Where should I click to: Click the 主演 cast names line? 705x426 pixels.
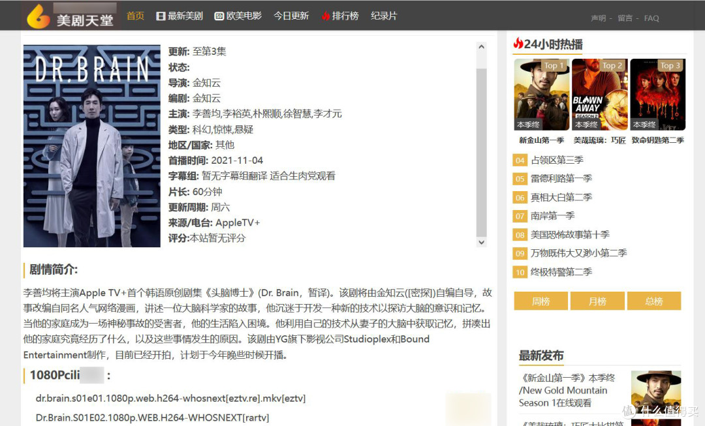255,114
